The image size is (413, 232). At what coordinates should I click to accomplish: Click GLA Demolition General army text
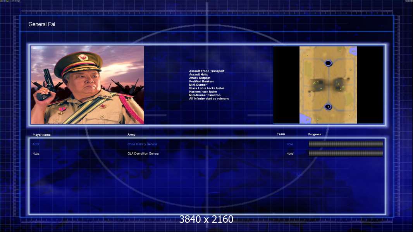click(143, 154)
